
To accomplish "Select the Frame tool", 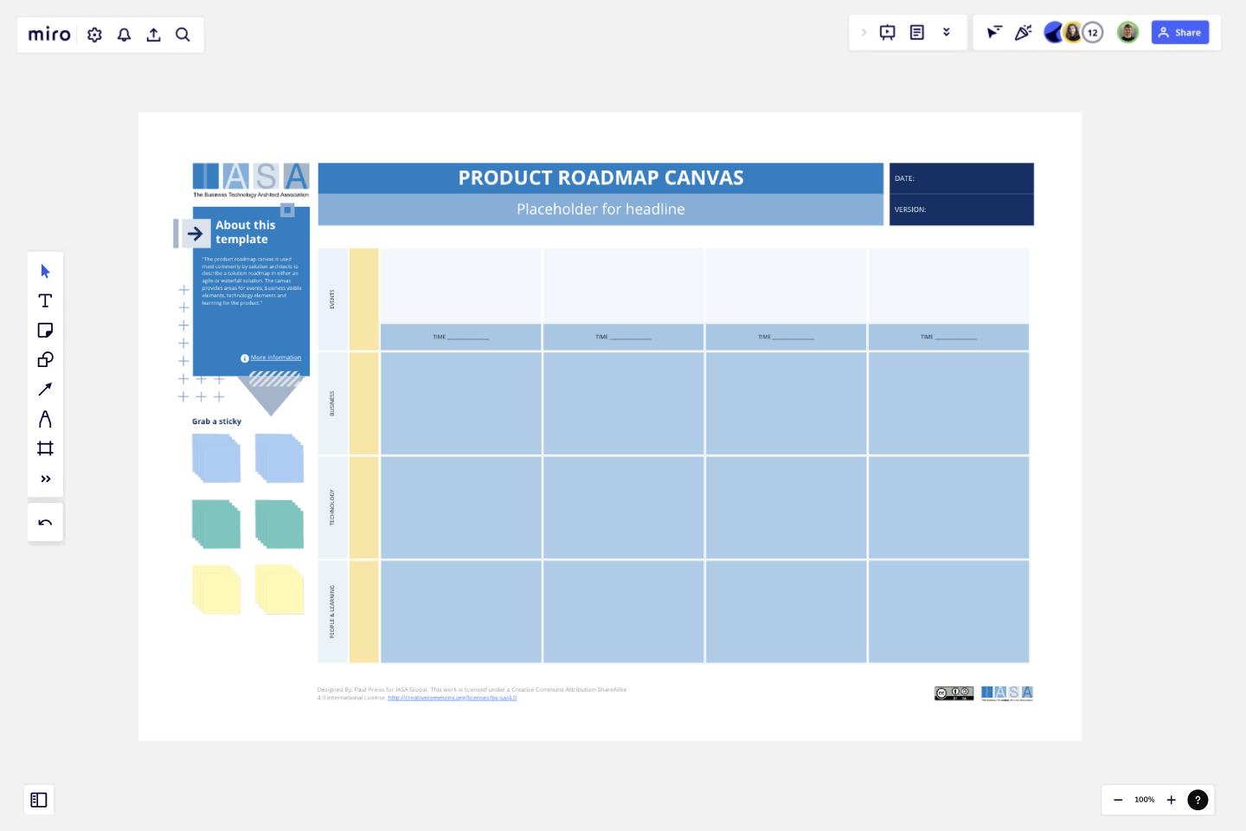I will 45,448.
